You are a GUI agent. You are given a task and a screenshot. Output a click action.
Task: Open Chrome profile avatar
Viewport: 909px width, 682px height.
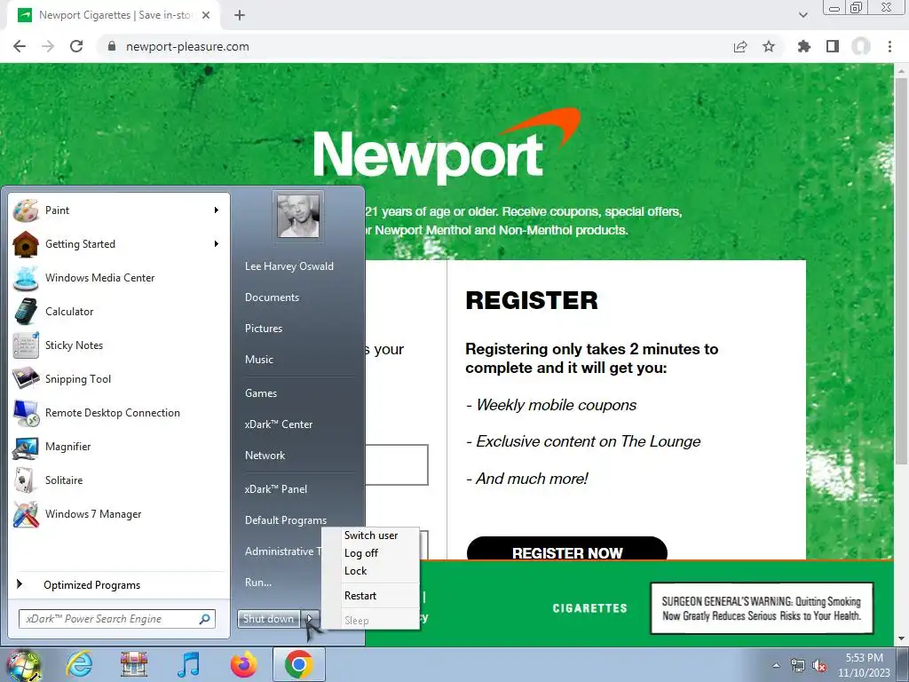pyautogui.click(x=861, y=46)
